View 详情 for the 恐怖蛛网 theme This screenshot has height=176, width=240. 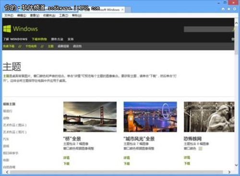(x=187, y=158)
